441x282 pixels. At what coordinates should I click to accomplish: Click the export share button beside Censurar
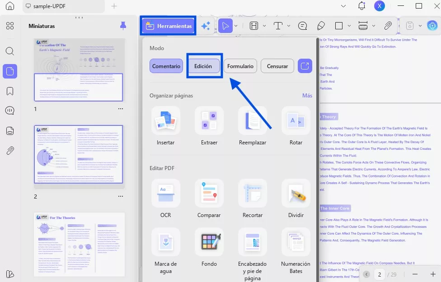pos(305,66)
